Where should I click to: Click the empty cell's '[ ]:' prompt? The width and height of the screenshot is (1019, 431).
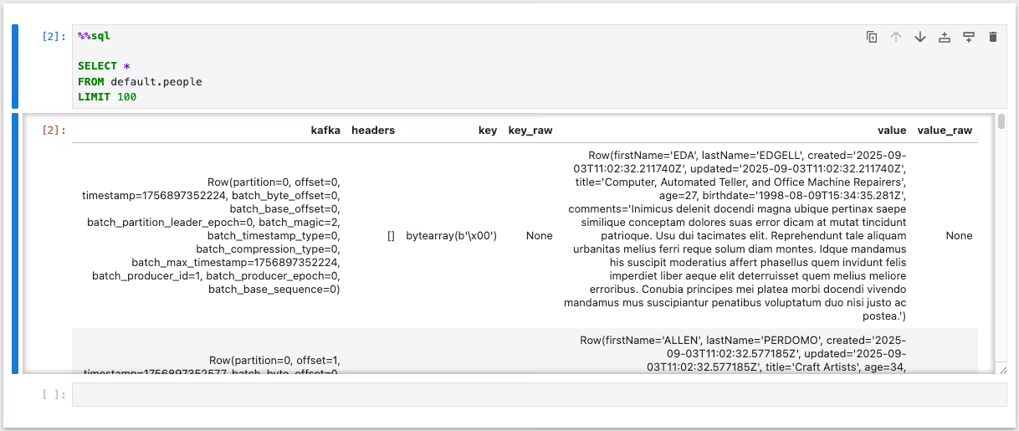pos(54,395)
